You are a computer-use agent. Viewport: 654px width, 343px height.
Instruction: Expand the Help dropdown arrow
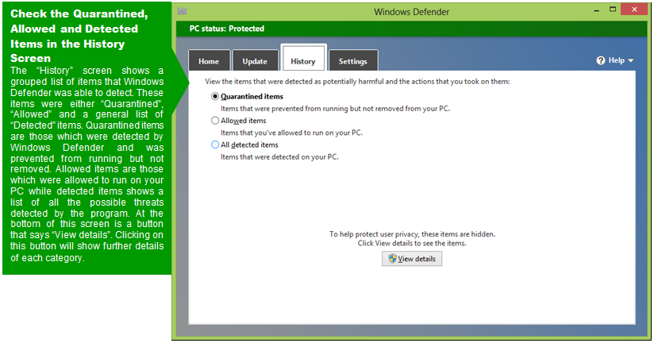point(631,61)
